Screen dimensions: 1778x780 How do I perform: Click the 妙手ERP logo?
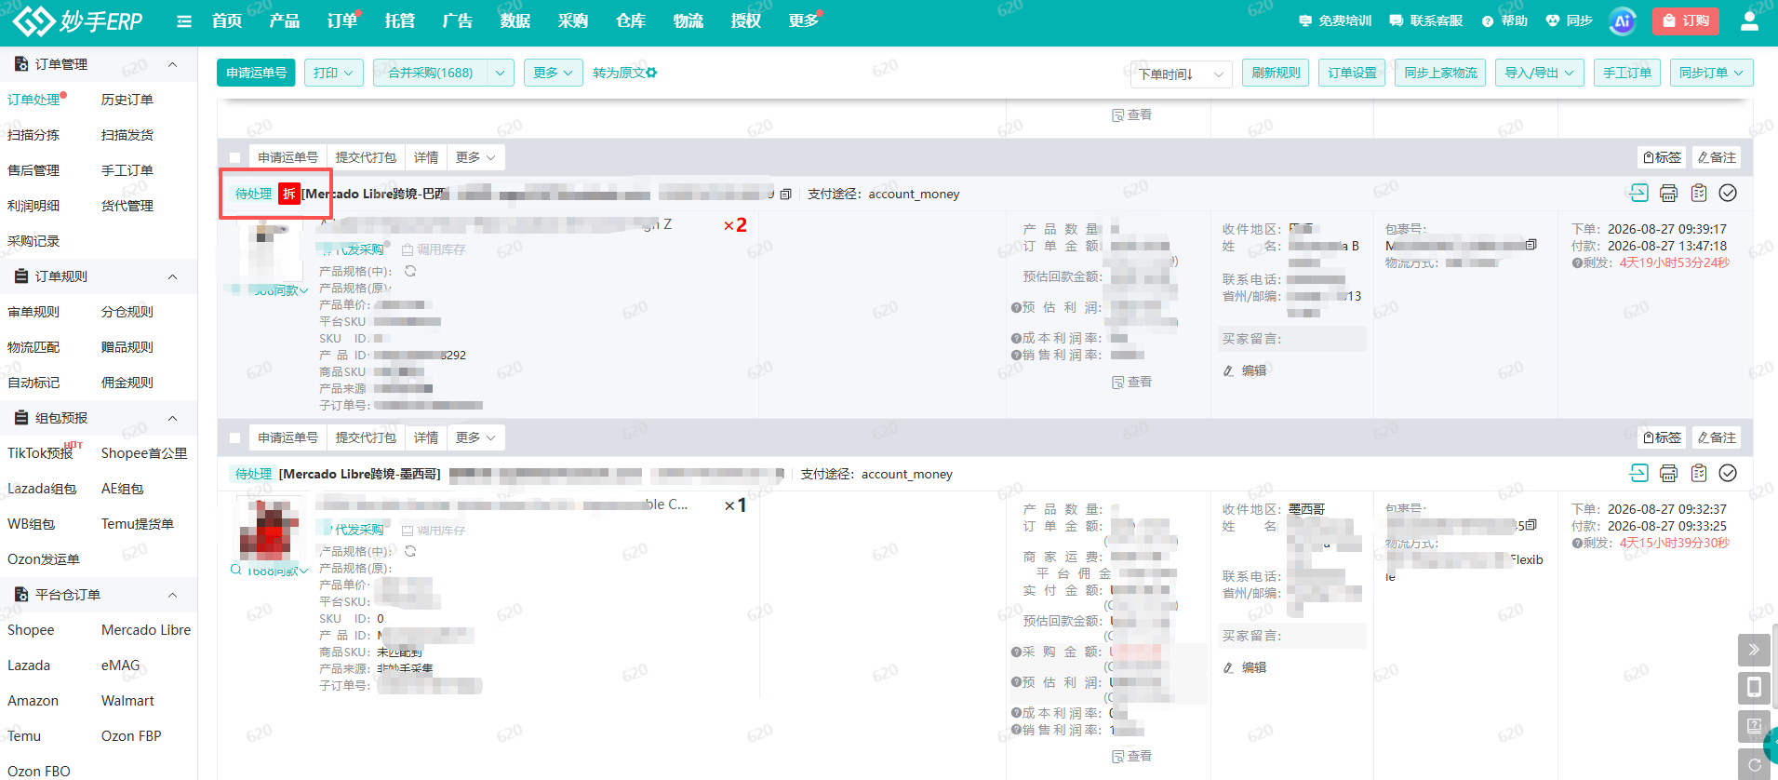[x=78, y=20]
